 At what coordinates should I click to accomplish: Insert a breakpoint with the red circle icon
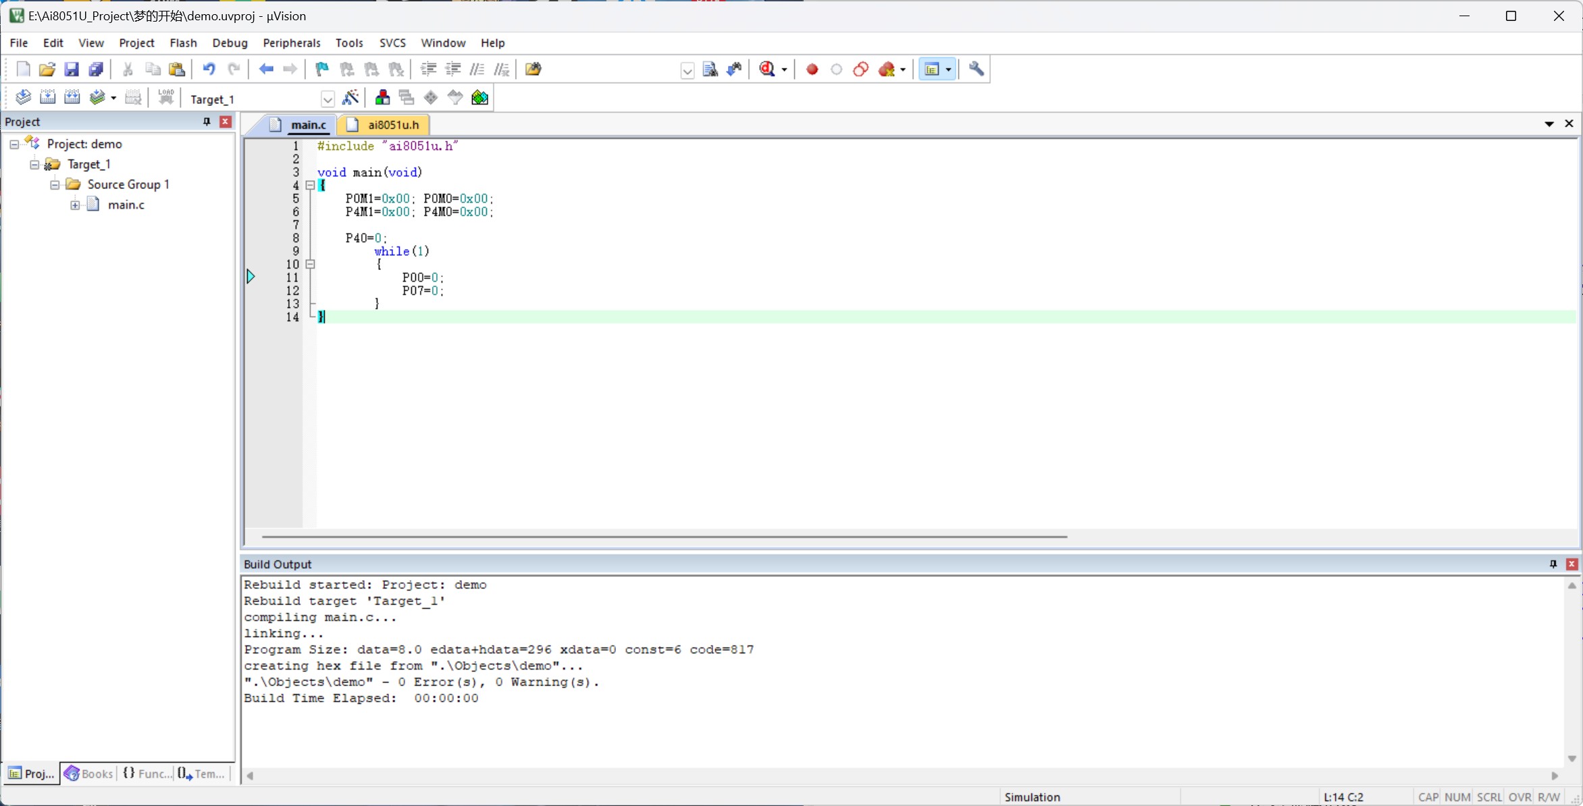[x=812, y=69]
